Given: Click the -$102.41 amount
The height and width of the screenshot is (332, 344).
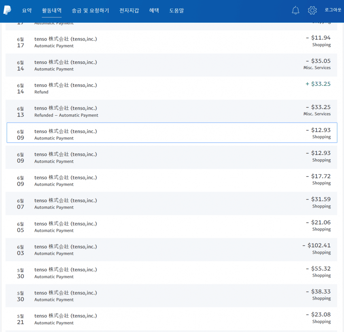Looking at the screenshot, I should coord(316,245).
